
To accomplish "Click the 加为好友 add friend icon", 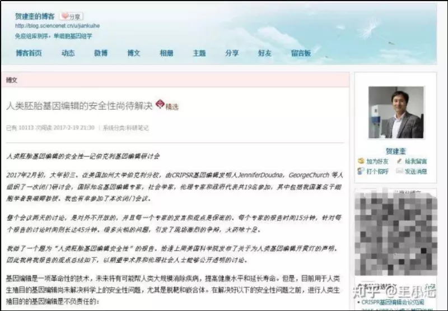I will (361, 161).
